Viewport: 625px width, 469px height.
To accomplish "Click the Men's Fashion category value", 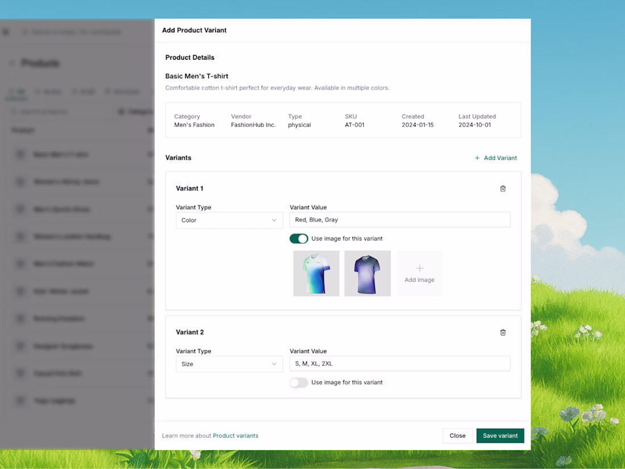I will (194, 125).
